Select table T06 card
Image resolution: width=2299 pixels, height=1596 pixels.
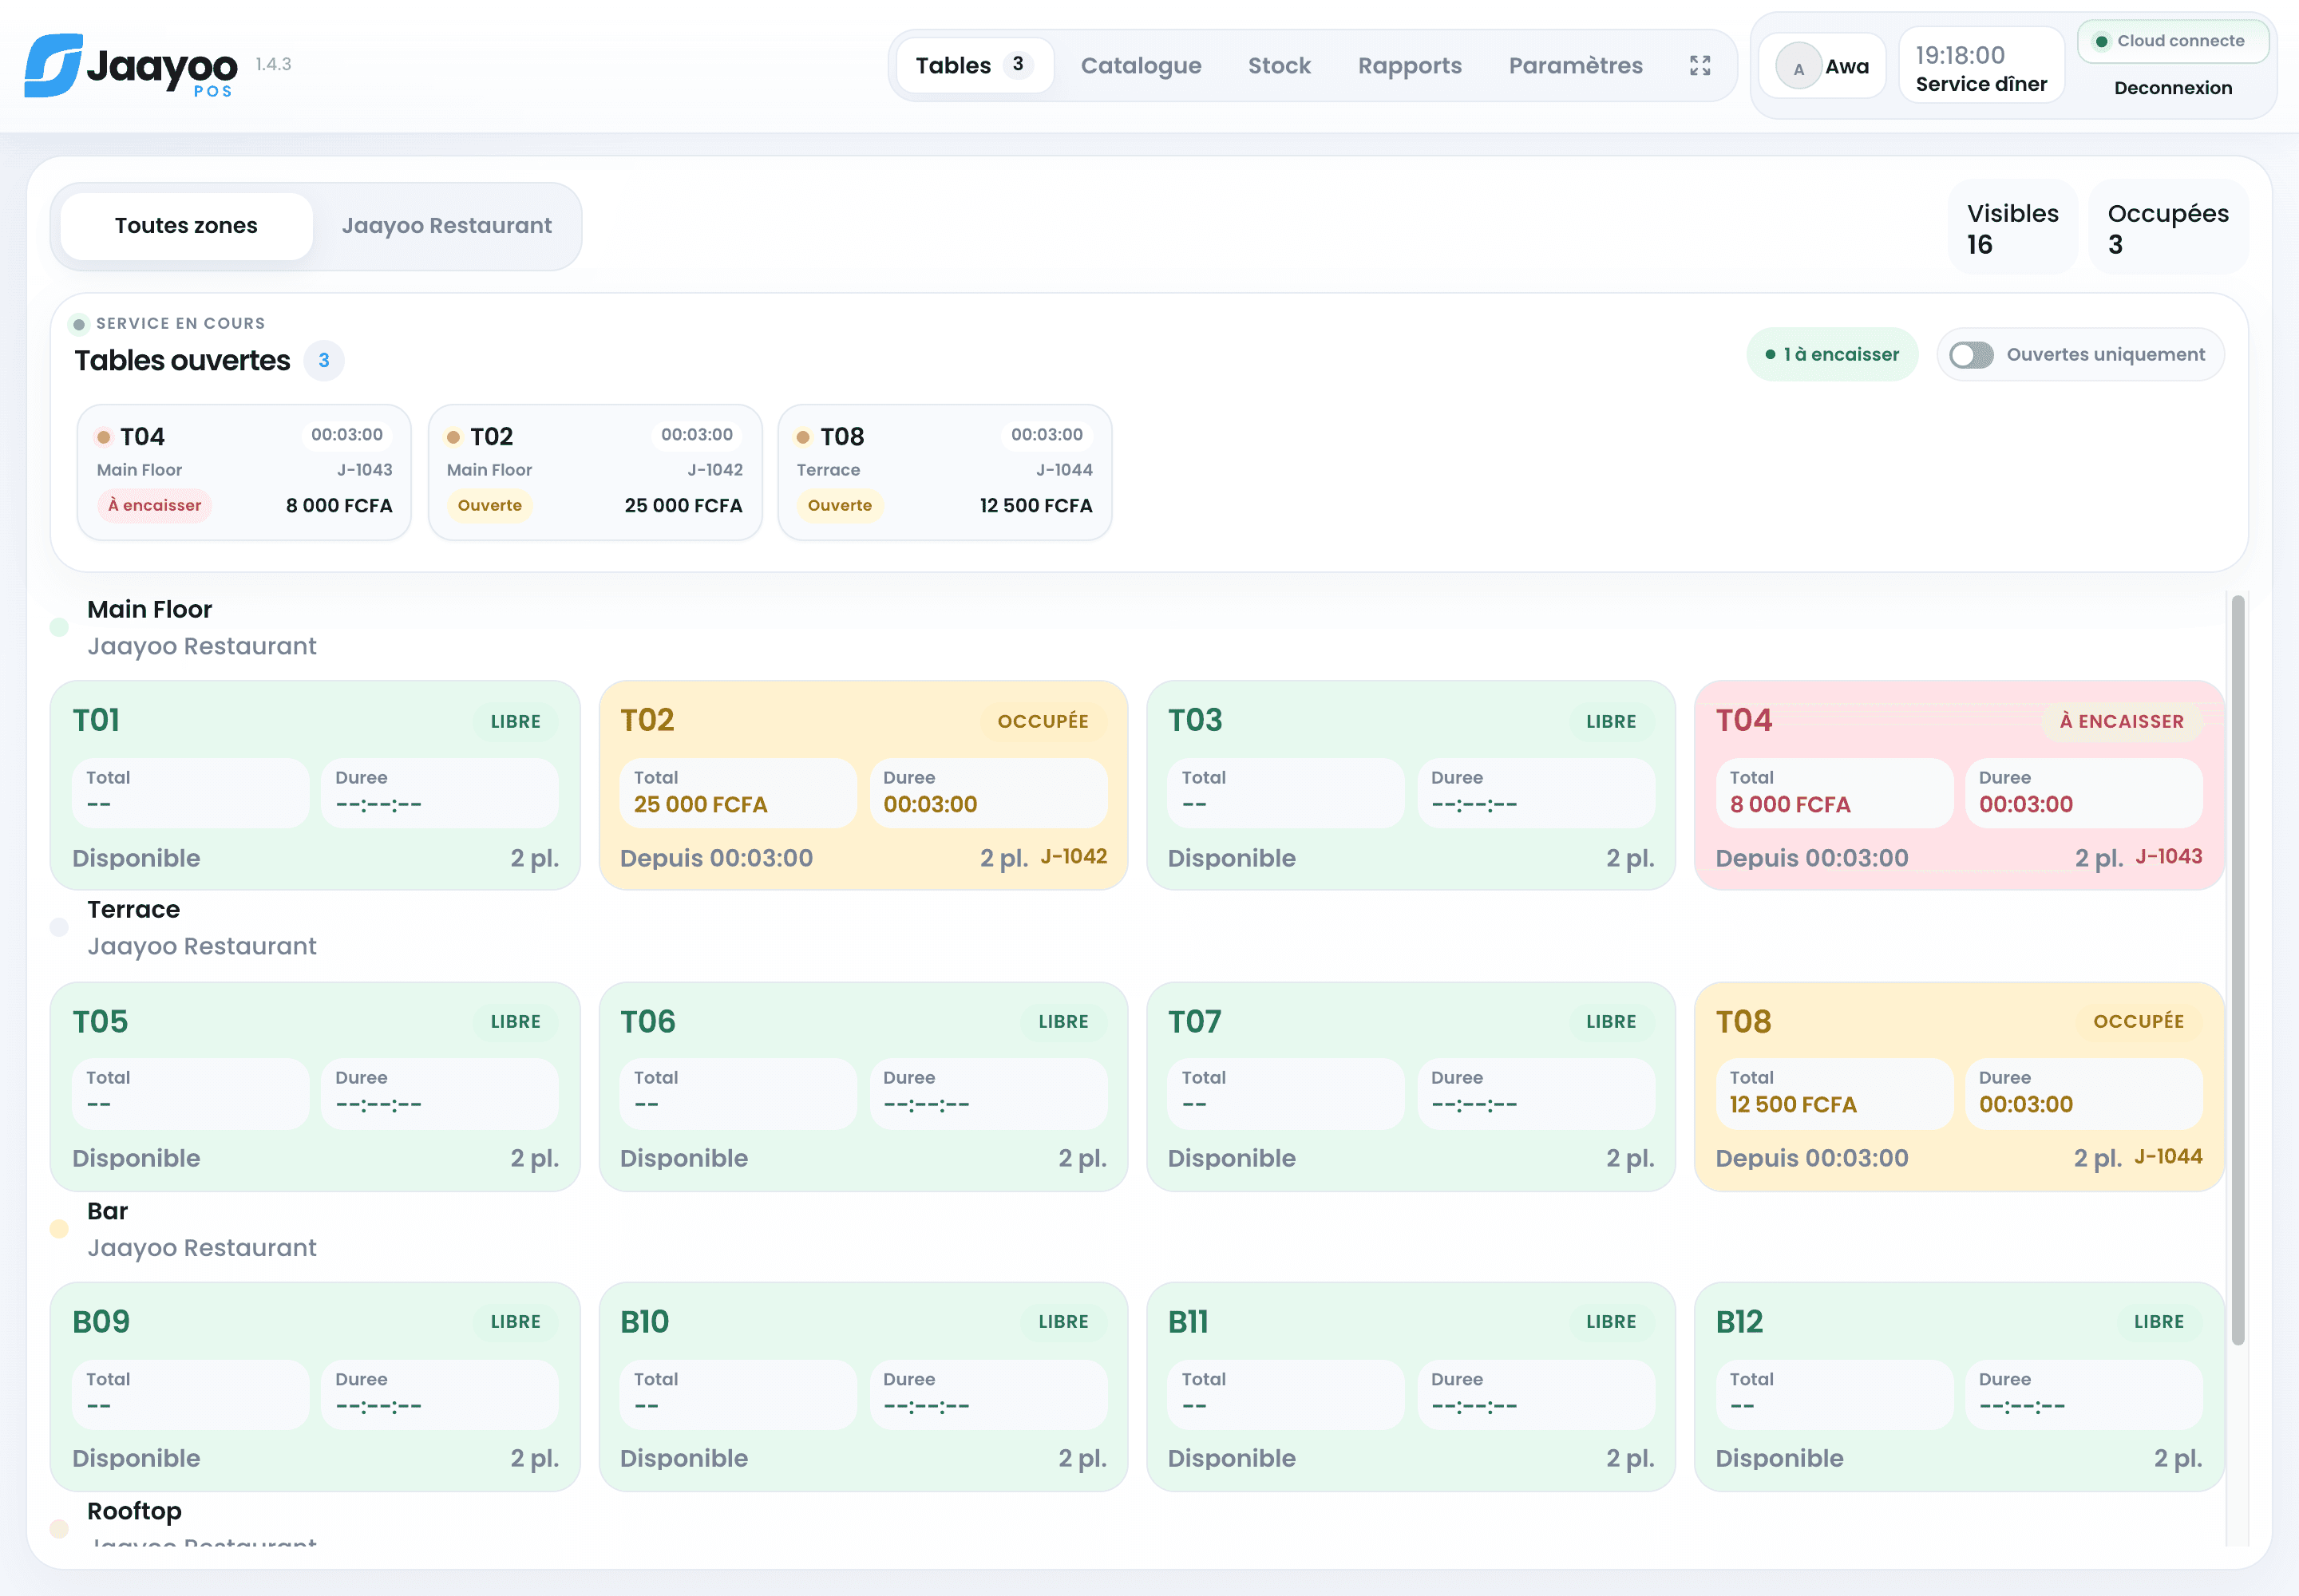pos(862,1086)
